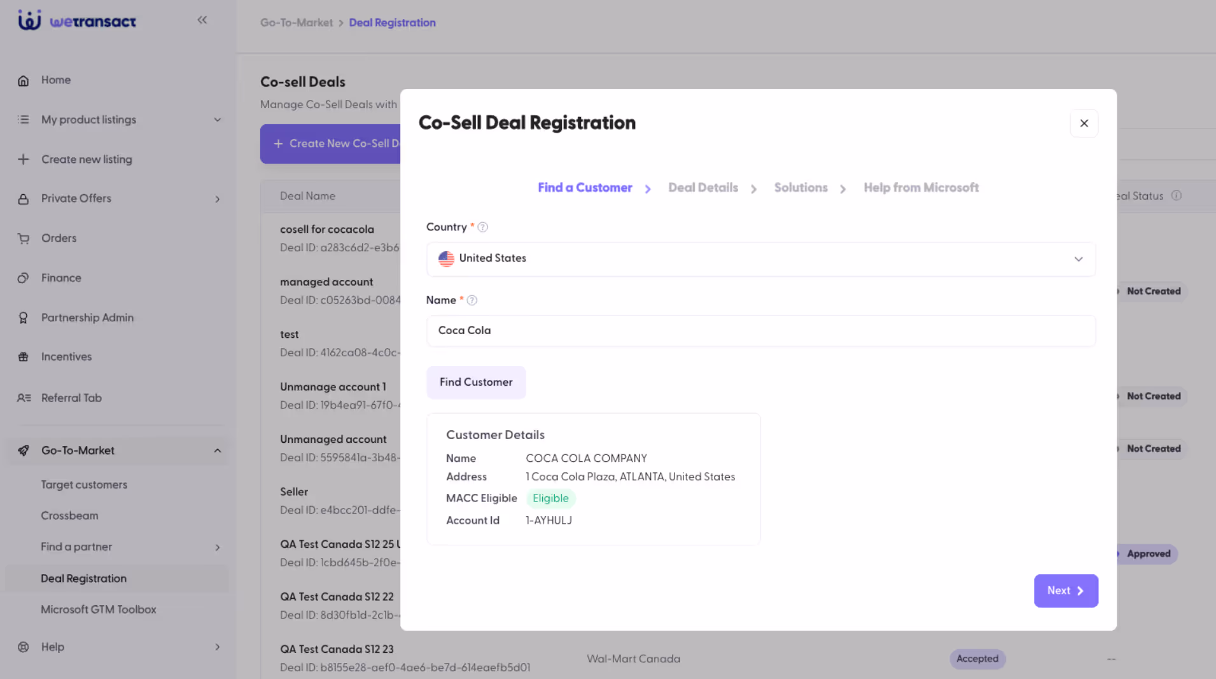Click the Orders cart icon

(x=24, y=239)
